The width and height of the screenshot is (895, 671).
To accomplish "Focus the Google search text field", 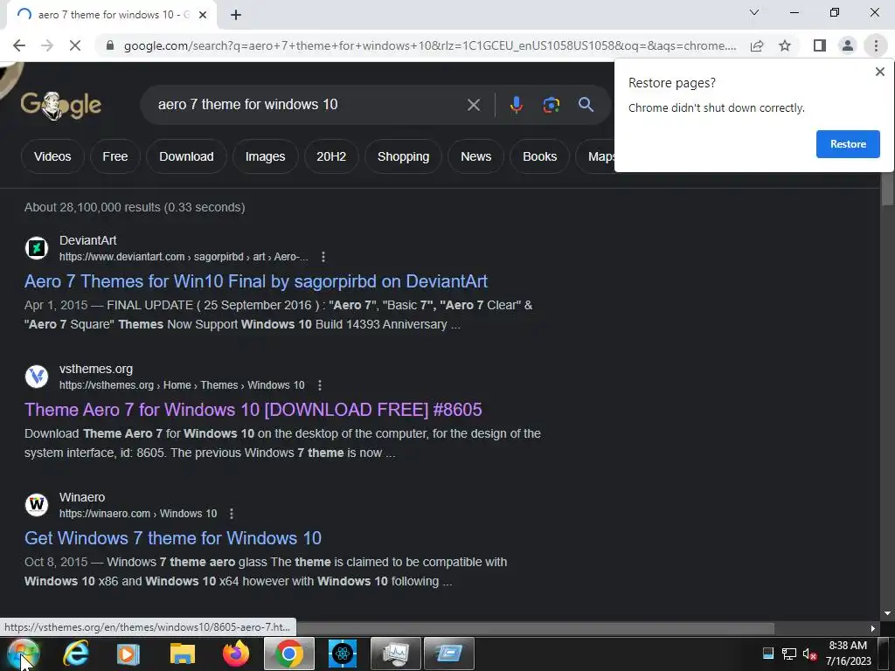I will (x=305, y=105).
